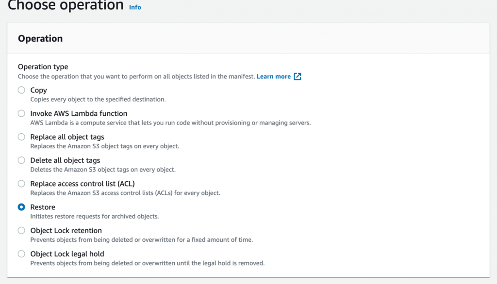This screenshot has height=284, width=497.
Task: Select Replace access control list (ACL)
Action: [21, 183]
